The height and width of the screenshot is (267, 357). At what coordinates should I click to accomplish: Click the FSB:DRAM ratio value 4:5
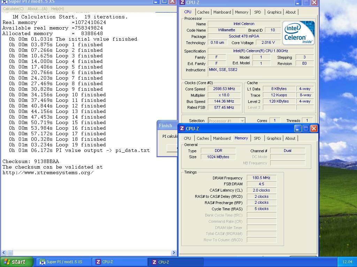(x=261, y=184)
